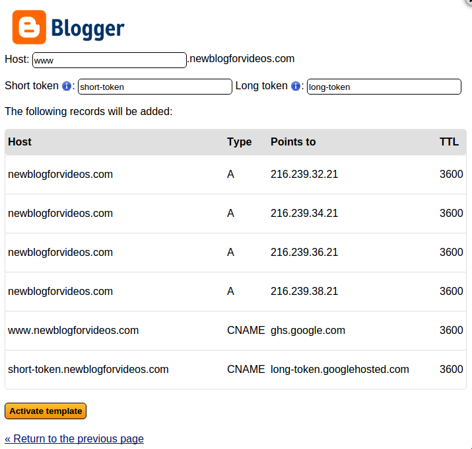
Task: Click the info icon beside Long token
Action: tap(296, 86)
